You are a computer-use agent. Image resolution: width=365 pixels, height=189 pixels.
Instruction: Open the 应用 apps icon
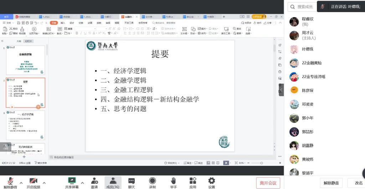pos(193,181)
